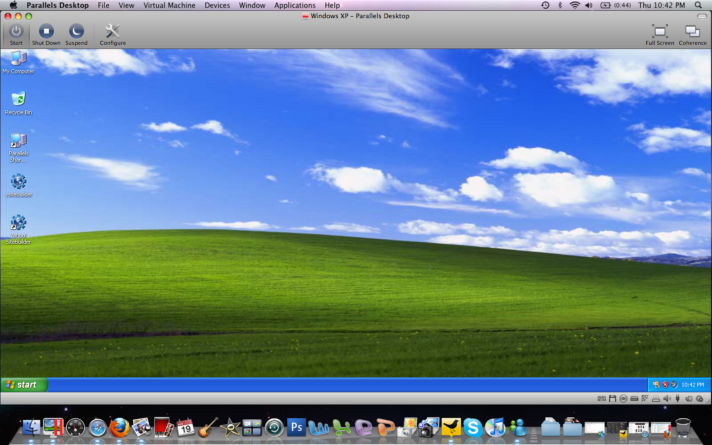Screen dimensions: 712x445
Task: Open the Virtual Machine menu
Action: [169, 5]
